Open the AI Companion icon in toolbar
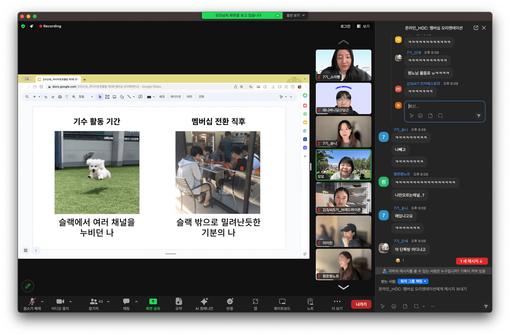The width and height of the screenshot is (510, 336). [x=204, y=302]
